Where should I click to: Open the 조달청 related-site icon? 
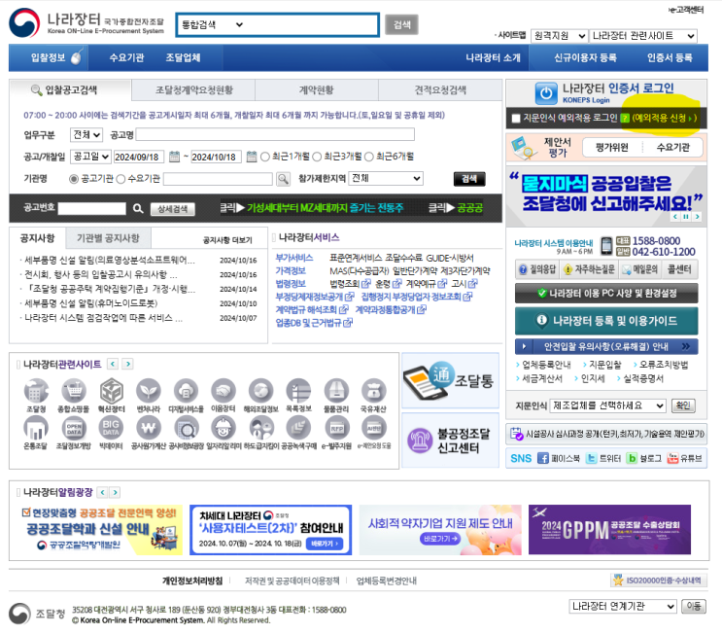coord(36,391)
